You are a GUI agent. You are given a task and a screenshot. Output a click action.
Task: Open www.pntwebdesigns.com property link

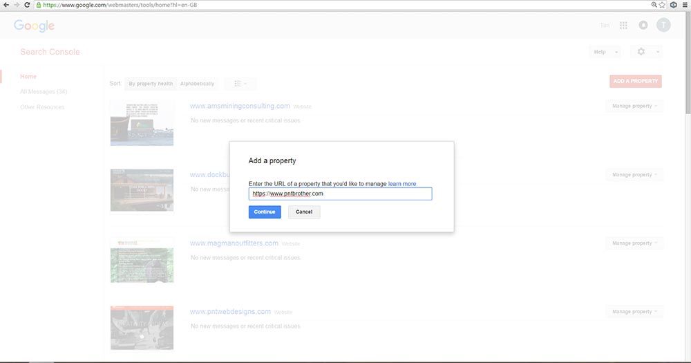231,311
